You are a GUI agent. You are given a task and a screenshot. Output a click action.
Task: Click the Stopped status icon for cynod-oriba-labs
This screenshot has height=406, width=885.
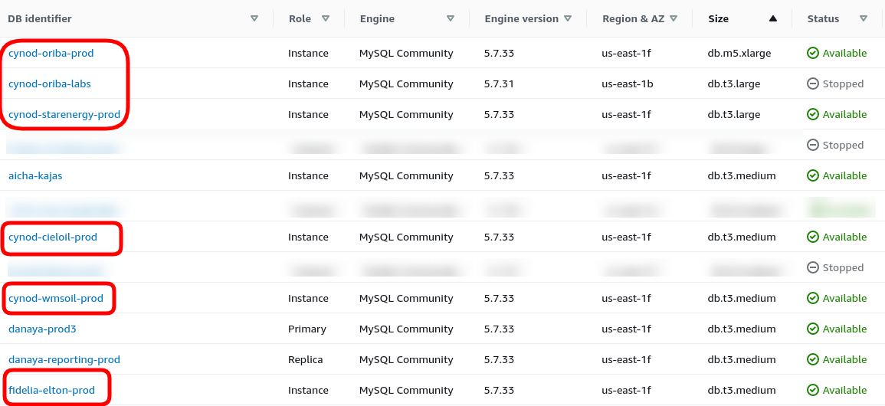point(813,84)
